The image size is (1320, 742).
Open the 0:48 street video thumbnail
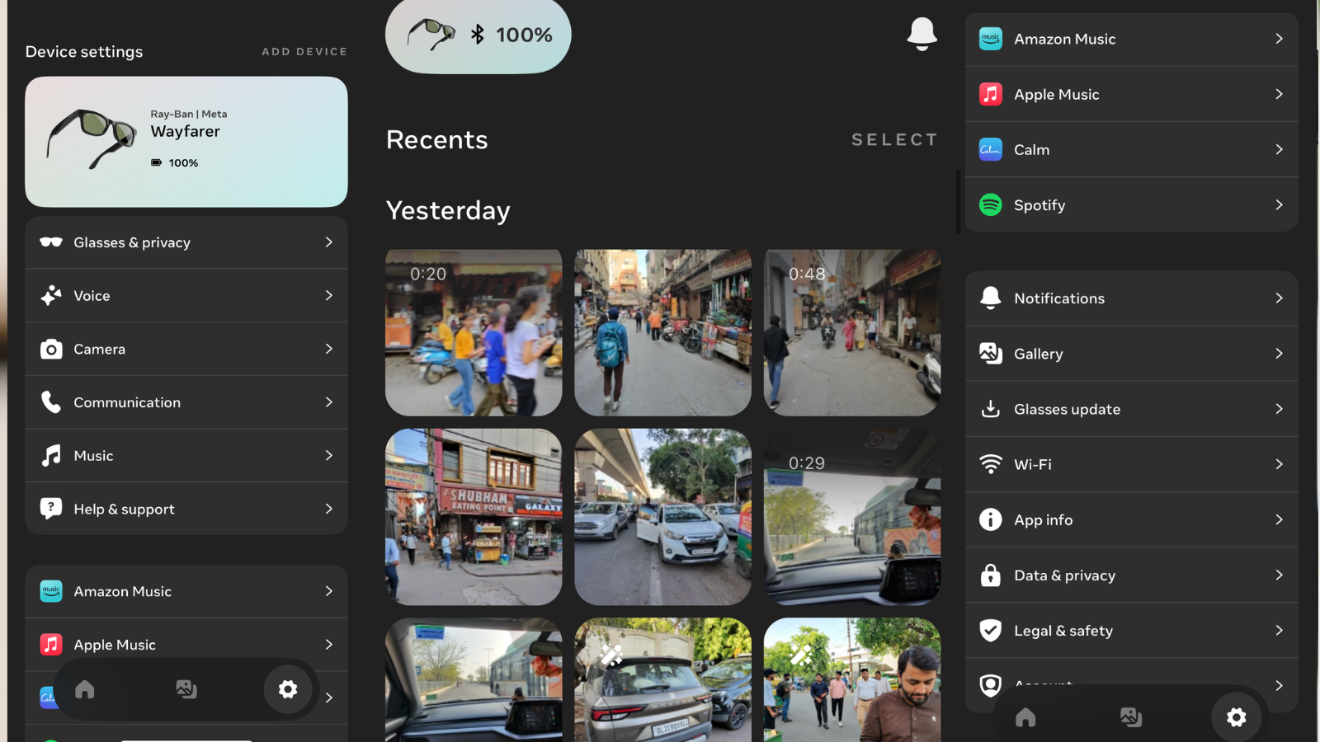(851, 332)
